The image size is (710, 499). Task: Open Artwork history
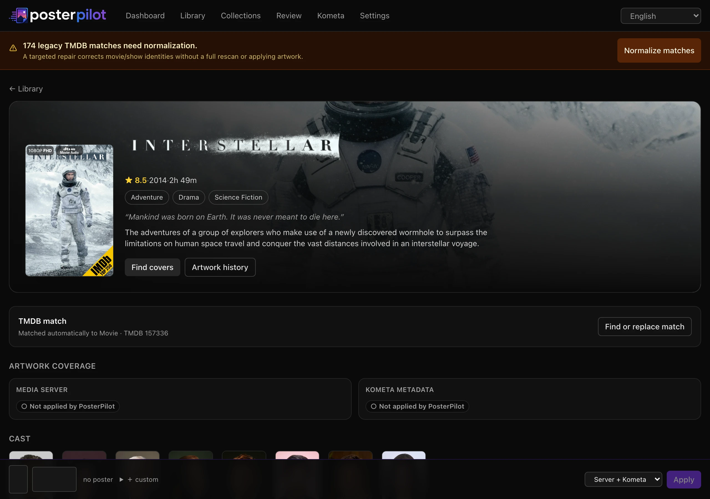220,267
